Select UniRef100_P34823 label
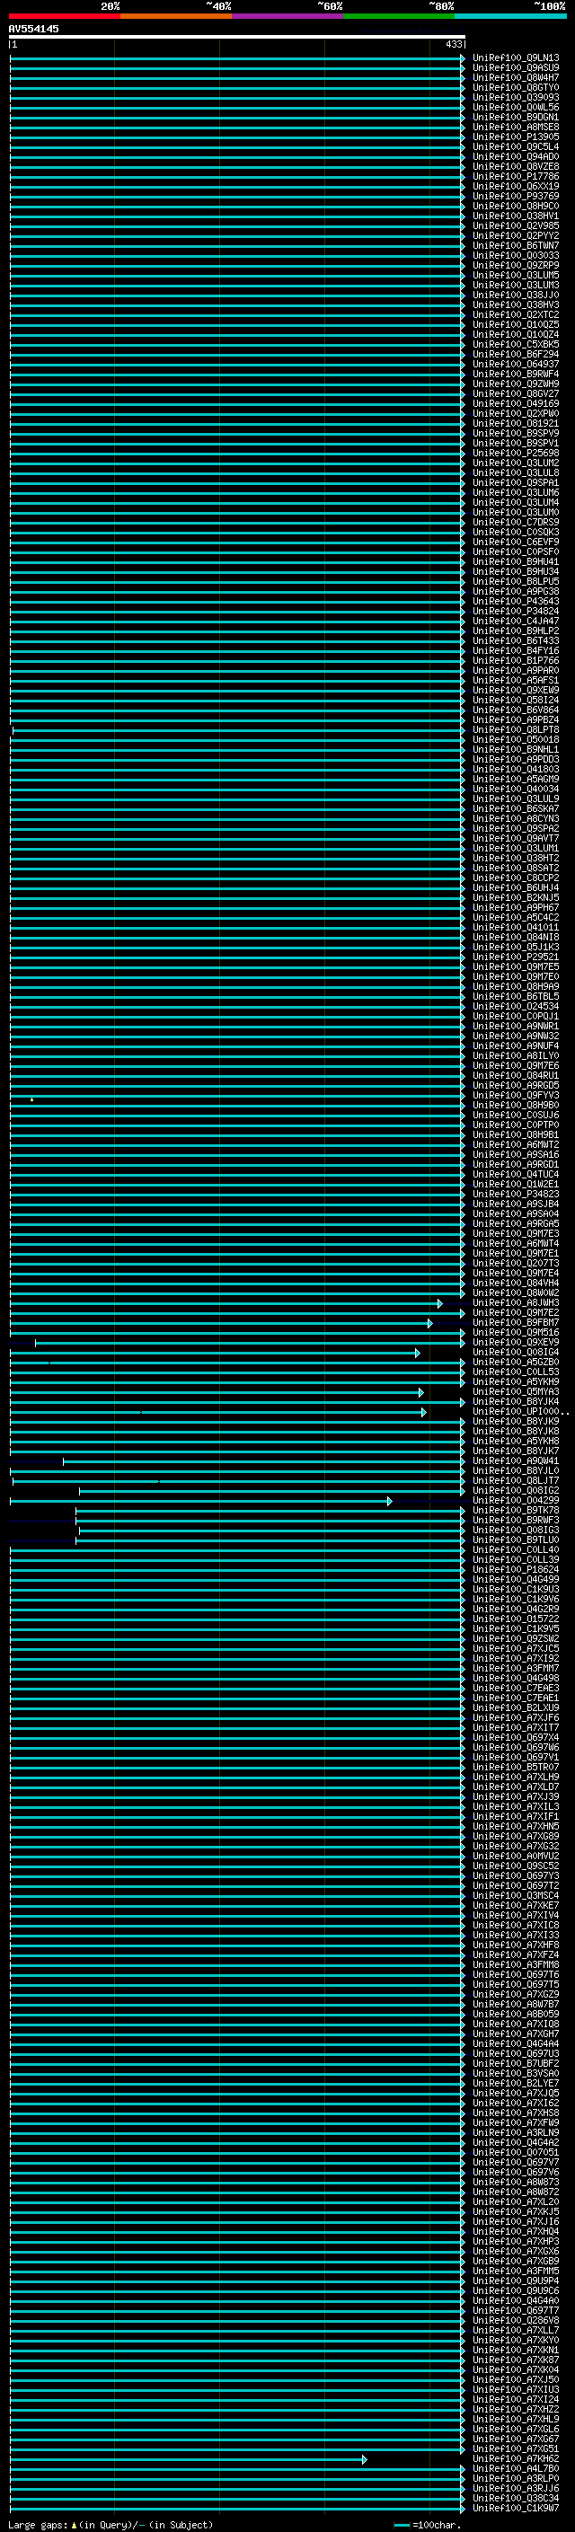 pos(515,1194)
